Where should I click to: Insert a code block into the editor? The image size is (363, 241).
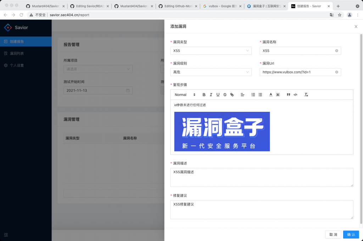[295, 94]
